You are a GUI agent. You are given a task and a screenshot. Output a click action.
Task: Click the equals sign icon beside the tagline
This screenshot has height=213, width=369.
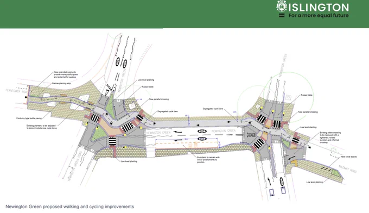click(282, 16)
